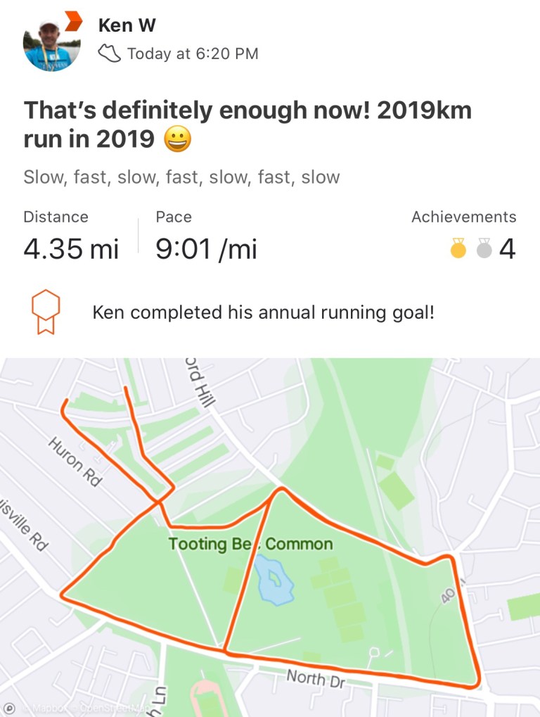
Task: Select the Pace 9:01 /mi stat
Action: [206, 237]
